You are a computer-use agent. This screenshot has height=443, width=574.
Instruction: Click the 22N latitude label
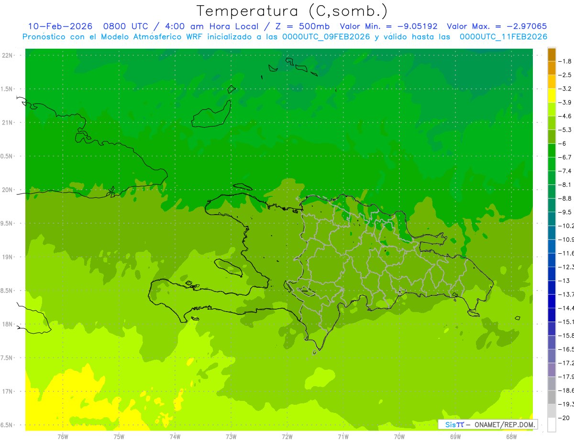8,55
